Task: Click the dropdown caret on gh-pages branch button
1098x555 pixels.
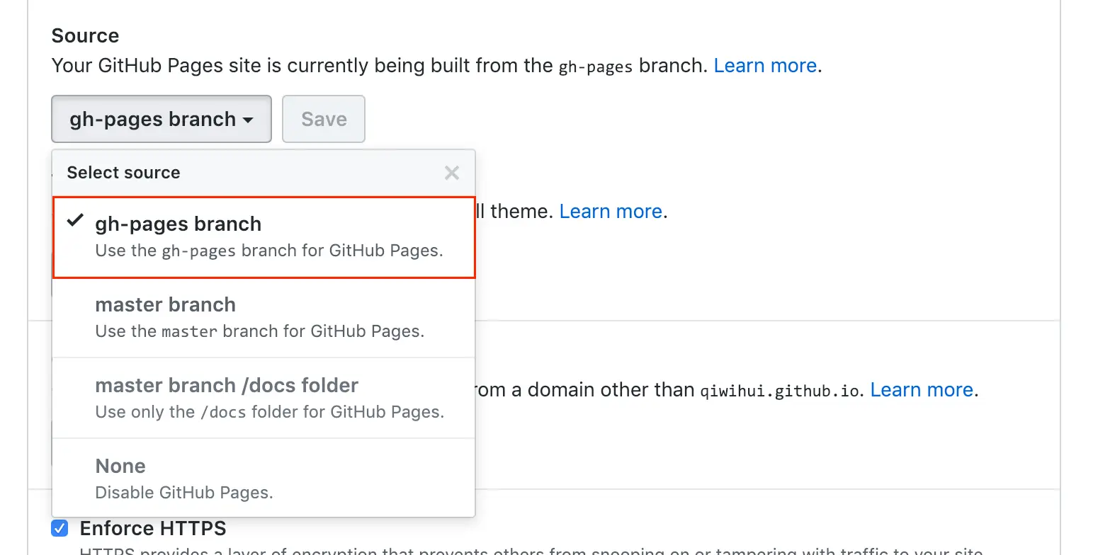Action: [x=248, y=120]
